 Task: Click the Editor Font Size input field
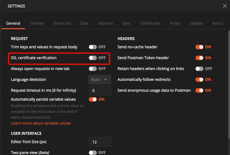coord(100,142)
